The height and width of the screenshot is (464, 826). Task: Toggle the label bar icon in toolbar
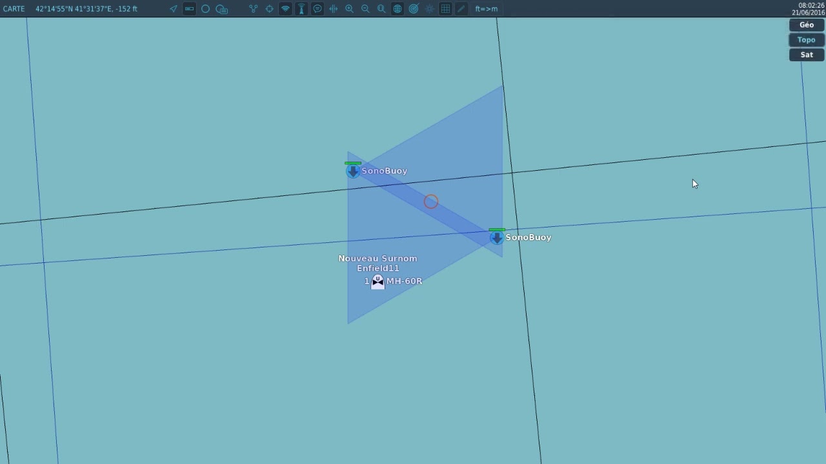point(189,9)
